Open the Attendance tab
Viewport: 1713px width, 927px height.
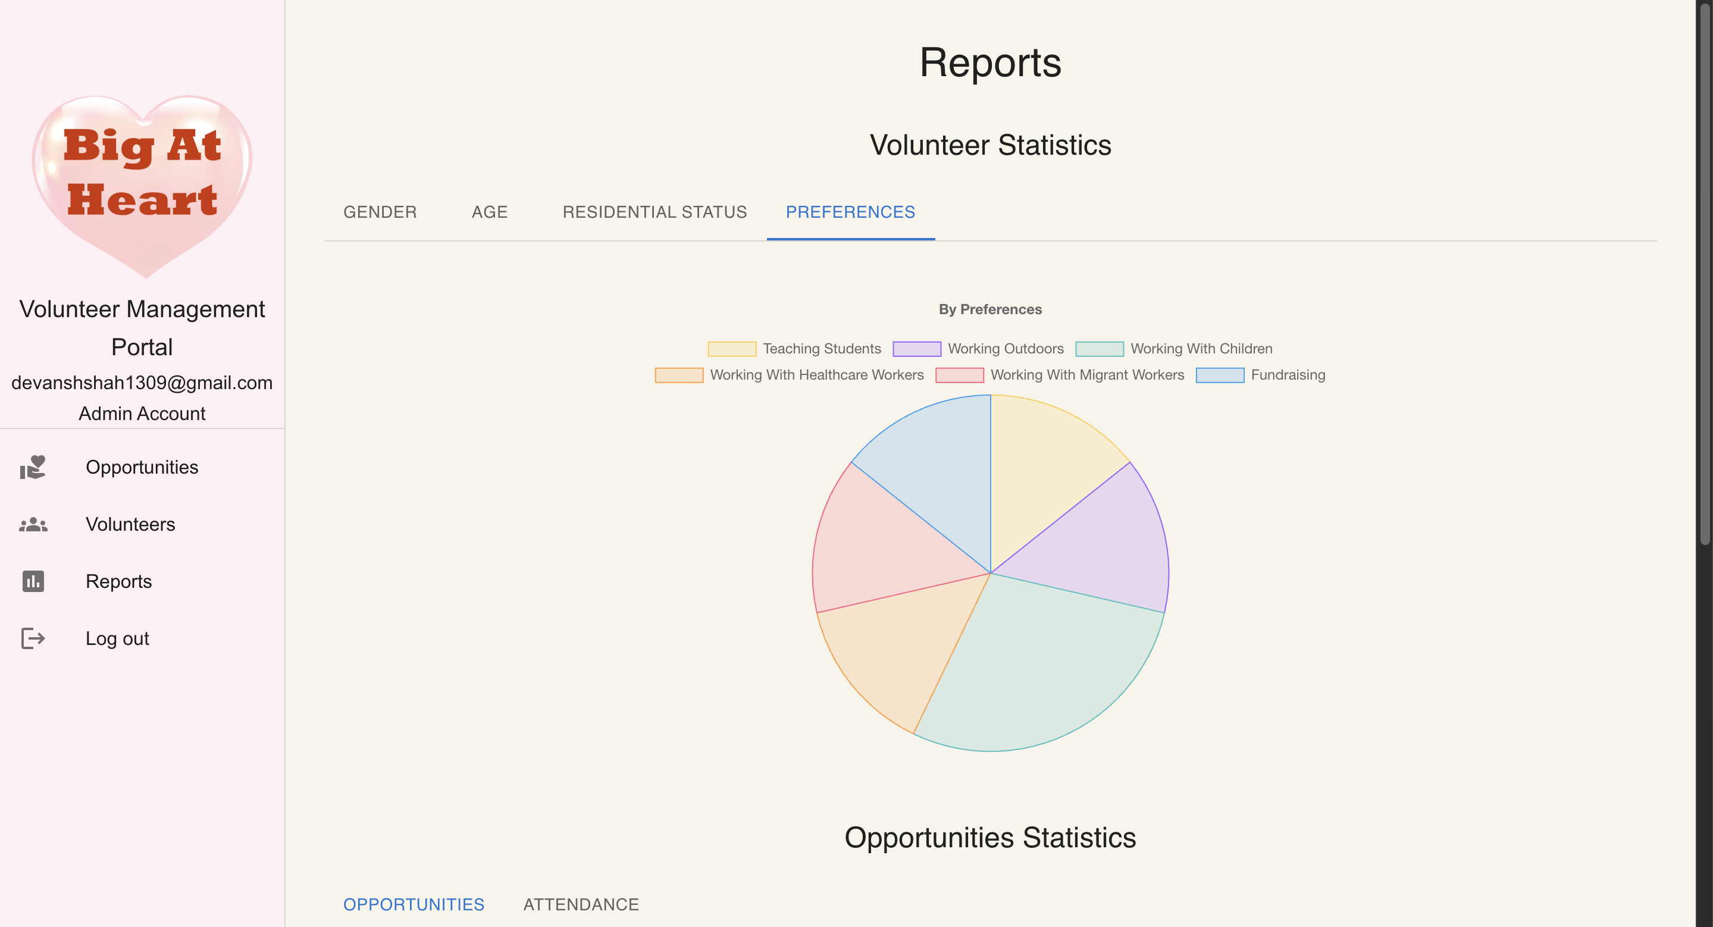(581, 904)
